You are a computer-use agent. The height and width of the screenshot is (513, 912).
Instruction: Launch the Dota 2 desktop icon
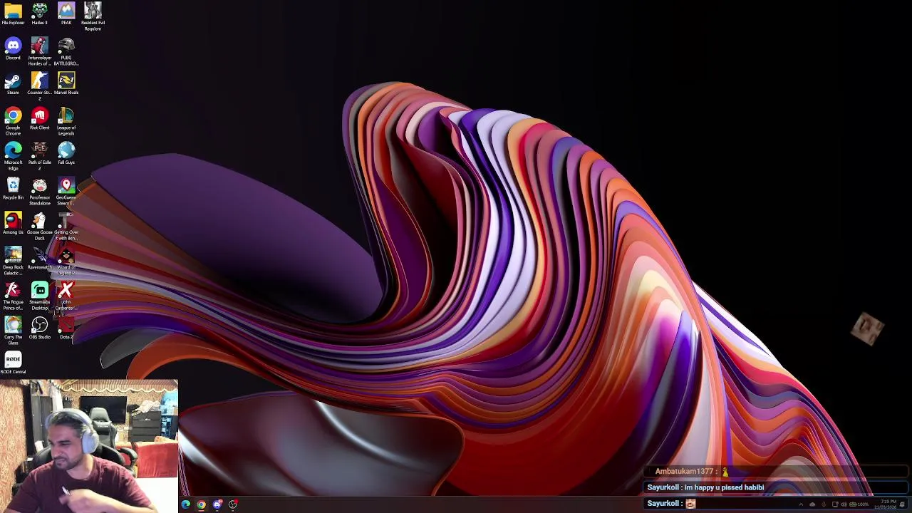pos(66,328)
